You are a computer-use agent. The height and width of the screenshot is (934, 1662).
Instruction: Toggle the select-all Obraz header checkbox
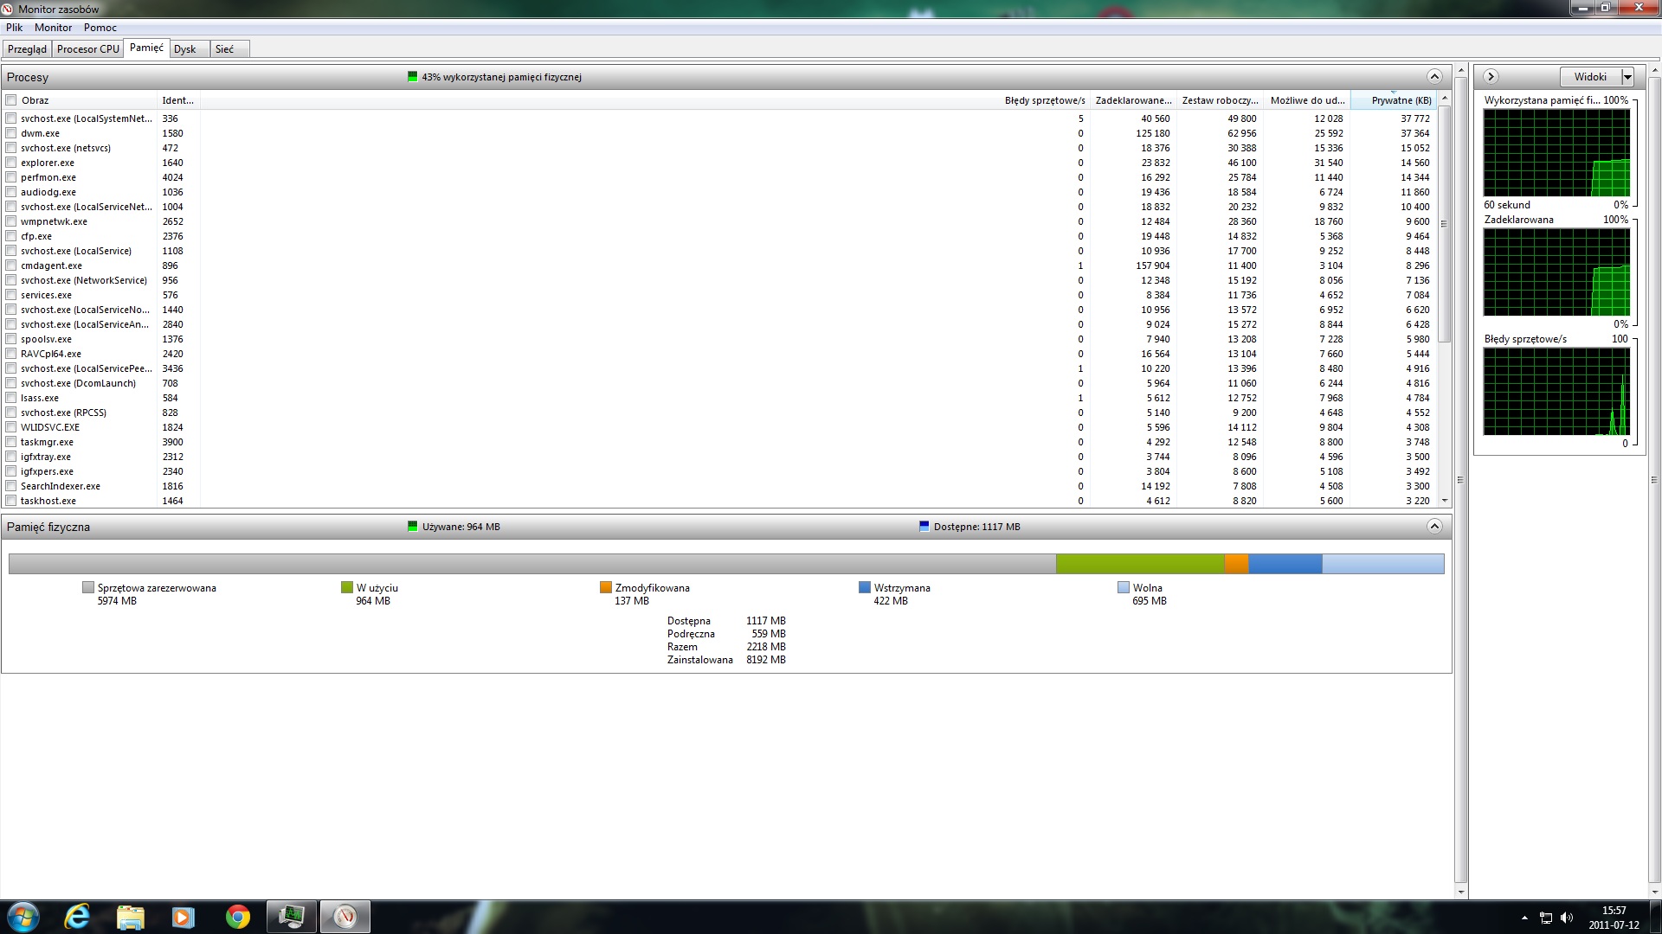coord(11,100)
